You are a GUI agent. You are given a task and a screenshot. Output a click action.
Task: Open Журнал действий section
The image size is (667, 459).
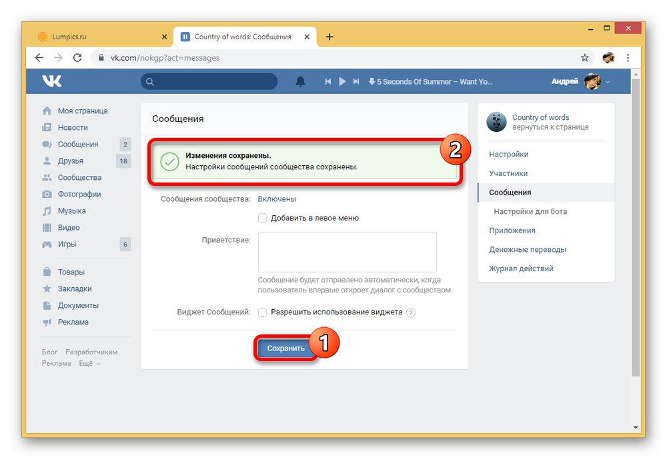point(521,268)
